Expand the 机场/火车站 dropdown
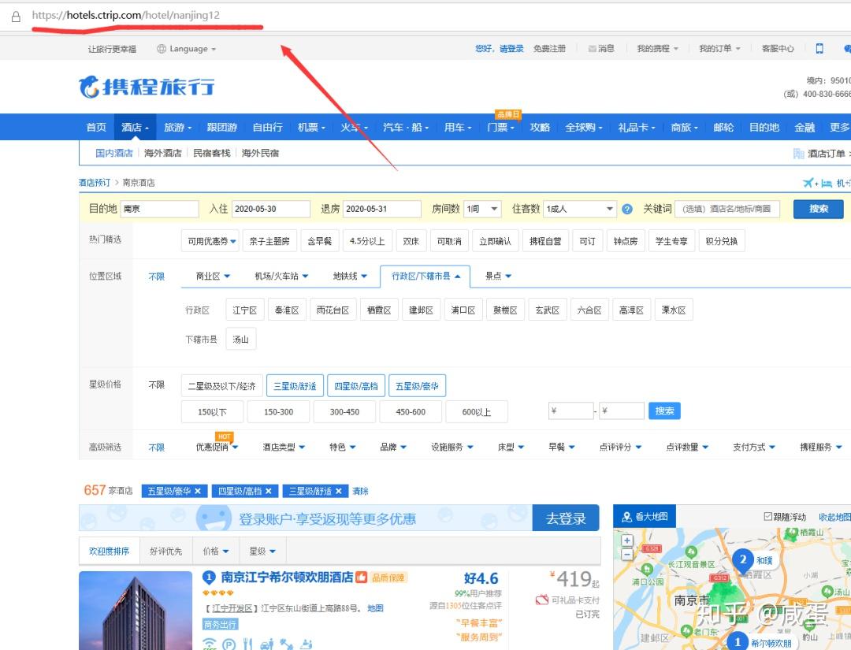851x650 pixels. [281, 277]
